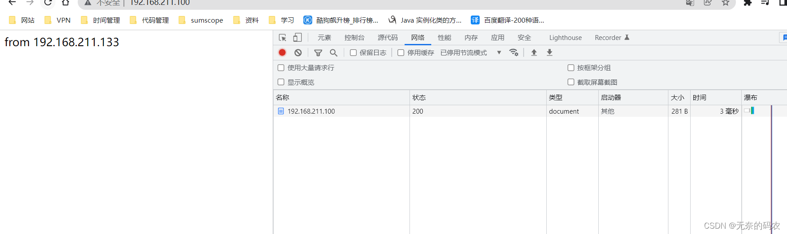Switch to the 安全 DevTools tab
This screenshot has height=234, width=787.
pyautogui.click(x=525, y=38)
